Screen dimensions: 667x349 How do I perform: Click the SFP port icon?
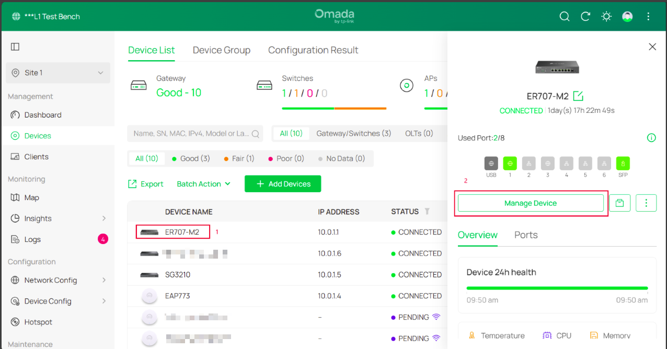(x=623, y=164)
